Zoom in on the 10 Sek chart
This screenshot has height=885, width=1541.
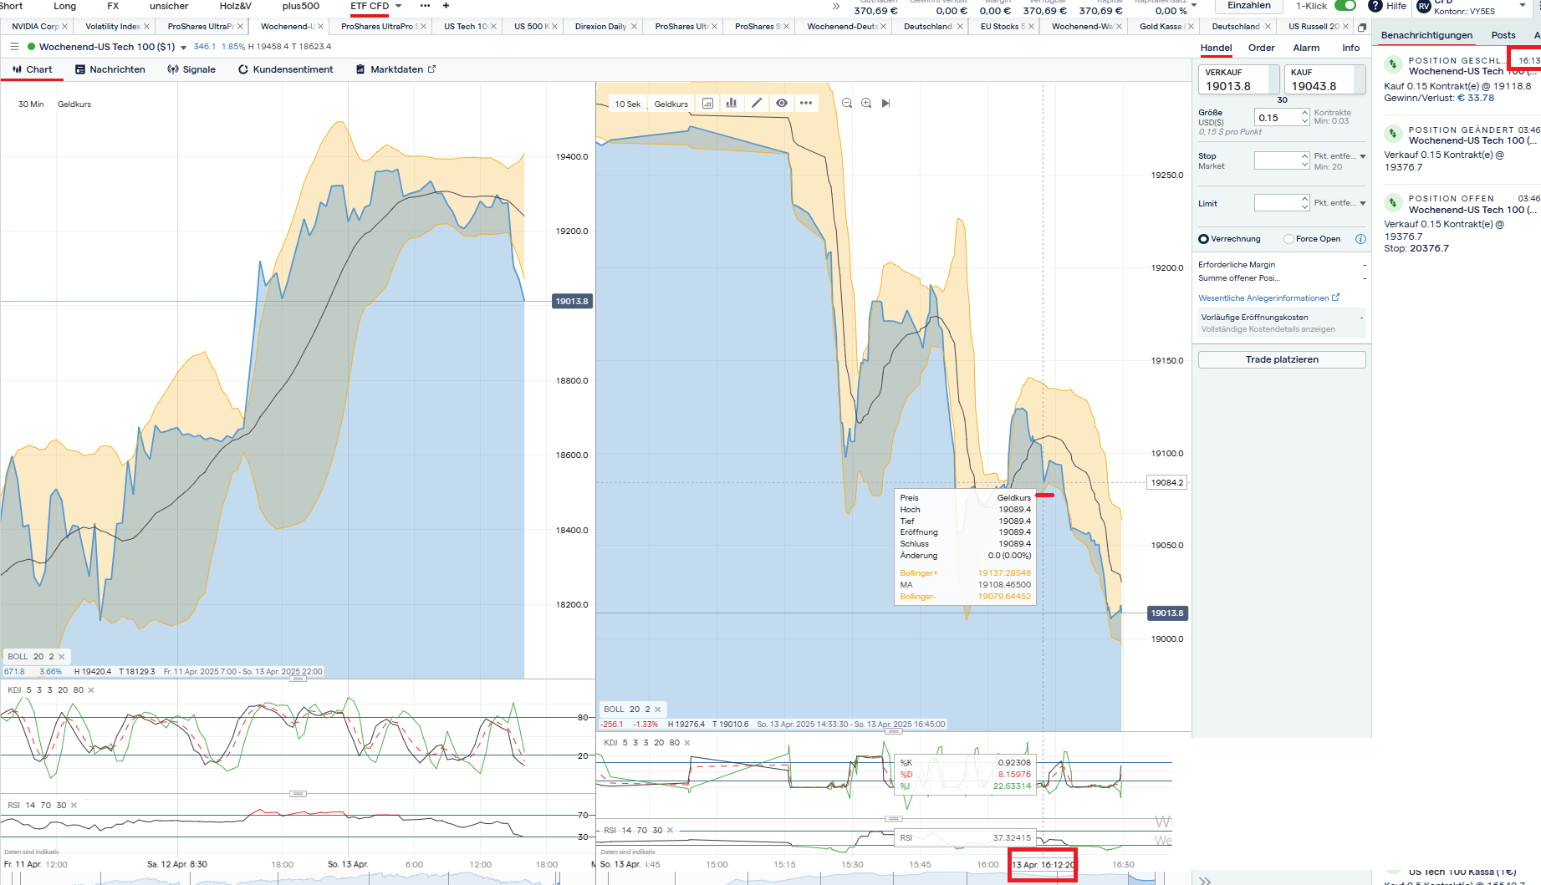pos(866,103)
